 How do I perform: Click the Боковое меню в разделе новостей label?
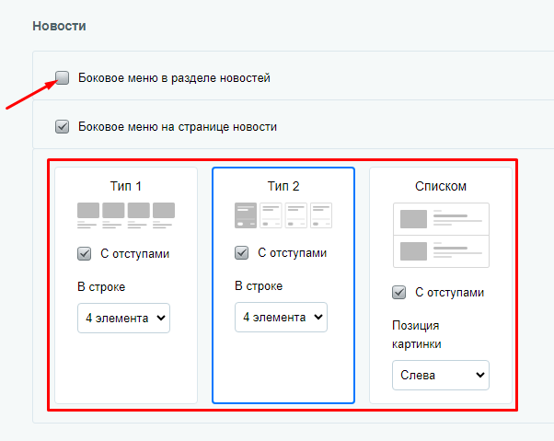click(x=174, y=77)
